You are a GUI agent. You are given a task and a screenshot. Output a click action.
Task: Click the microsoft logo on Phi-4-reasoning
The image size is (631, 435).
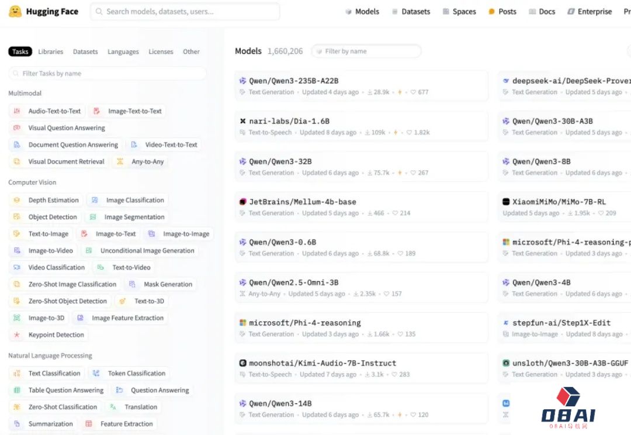coord(242,323)
